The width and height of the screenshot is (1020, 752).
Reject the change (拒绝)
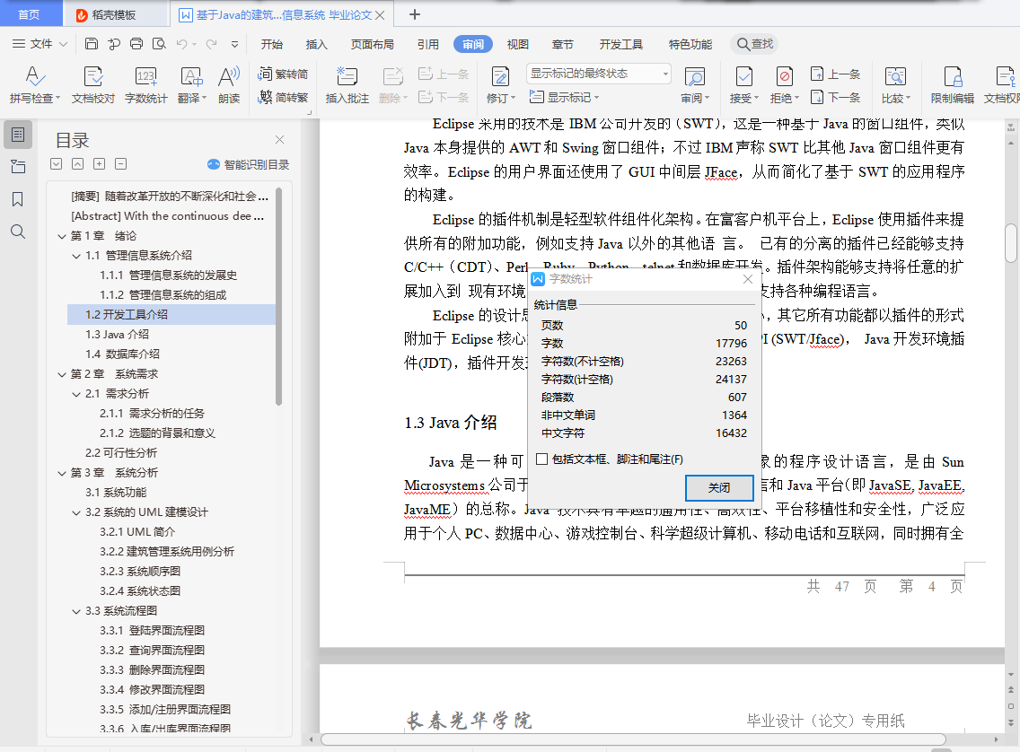pyautogui.click(x=785, y=84)
